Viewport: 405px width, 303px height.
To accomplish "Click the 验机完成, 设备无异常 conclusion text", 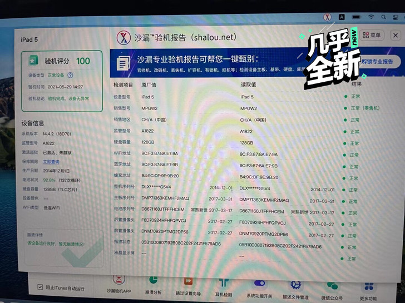I will pyautogui.click(x=68, y=98).
